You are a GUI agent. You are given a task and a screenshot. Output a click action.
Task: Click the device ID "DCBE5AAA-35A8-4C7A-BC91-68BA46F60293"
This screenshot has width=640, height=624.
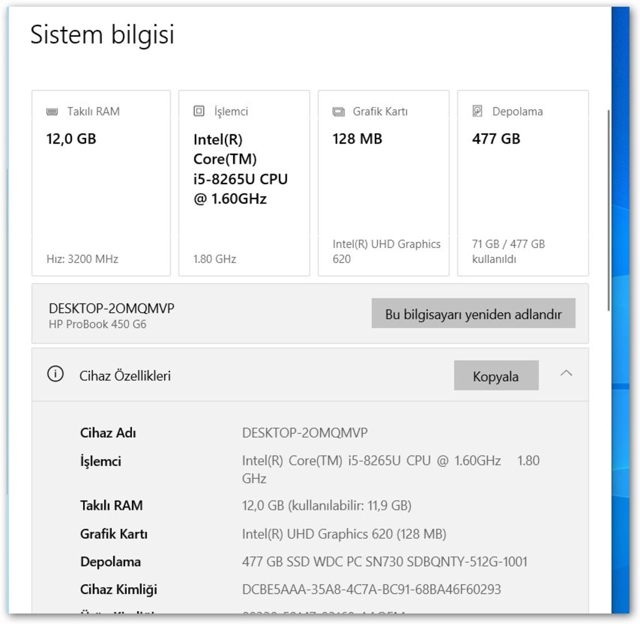[371, 590]
